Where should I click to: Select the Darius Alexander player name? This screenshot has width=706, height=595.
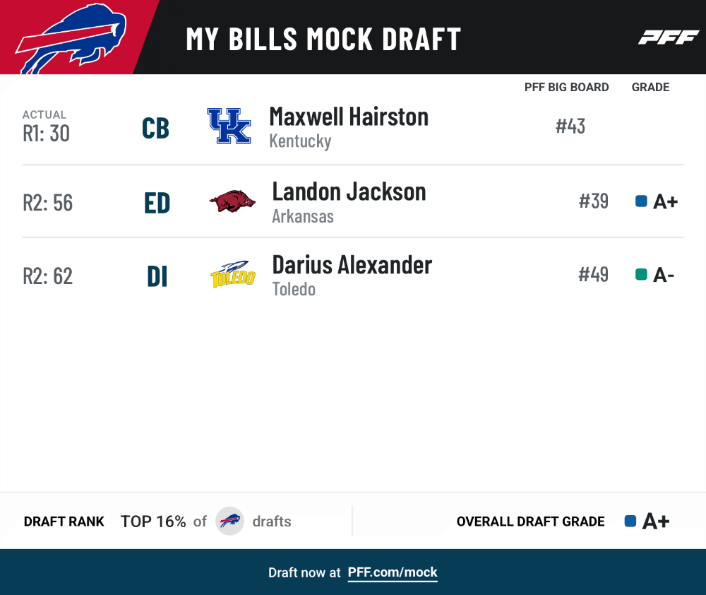[352, 265]
